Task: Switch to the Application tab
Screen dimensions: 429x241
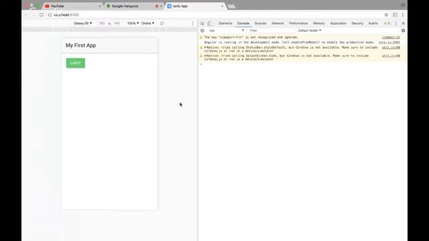Action: [x=338, y=23]
